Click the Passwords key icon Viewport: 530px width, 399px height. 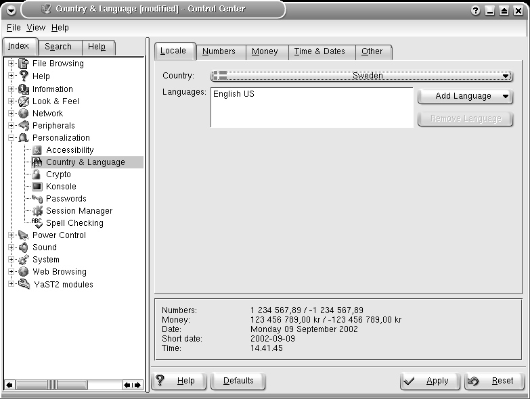(x=37, y=199)
